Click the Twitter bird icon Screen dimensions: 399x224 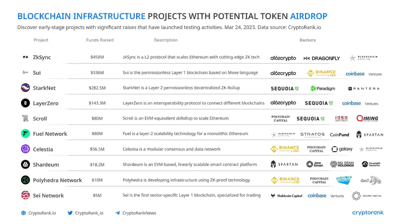(70, 213)
